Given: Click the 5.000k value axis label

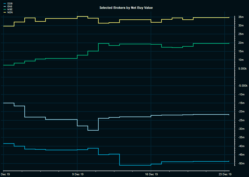Looking at the screenshot, I should click(x=242, y=69).
